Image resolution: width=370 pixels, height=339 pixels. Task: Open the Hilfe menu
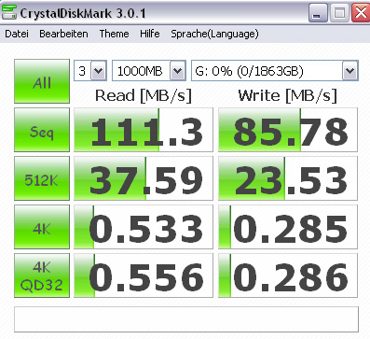[150, 34]
